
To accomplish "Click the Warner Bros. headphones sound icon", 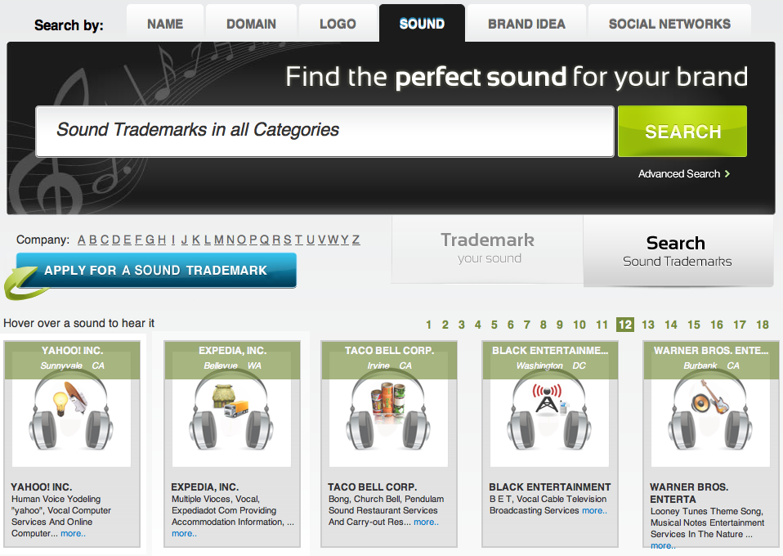I will [710, 410].
